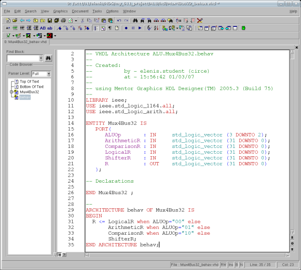Open dropdown arrow next to green check icon
The image size is (301, 270).
coord(13,36)
